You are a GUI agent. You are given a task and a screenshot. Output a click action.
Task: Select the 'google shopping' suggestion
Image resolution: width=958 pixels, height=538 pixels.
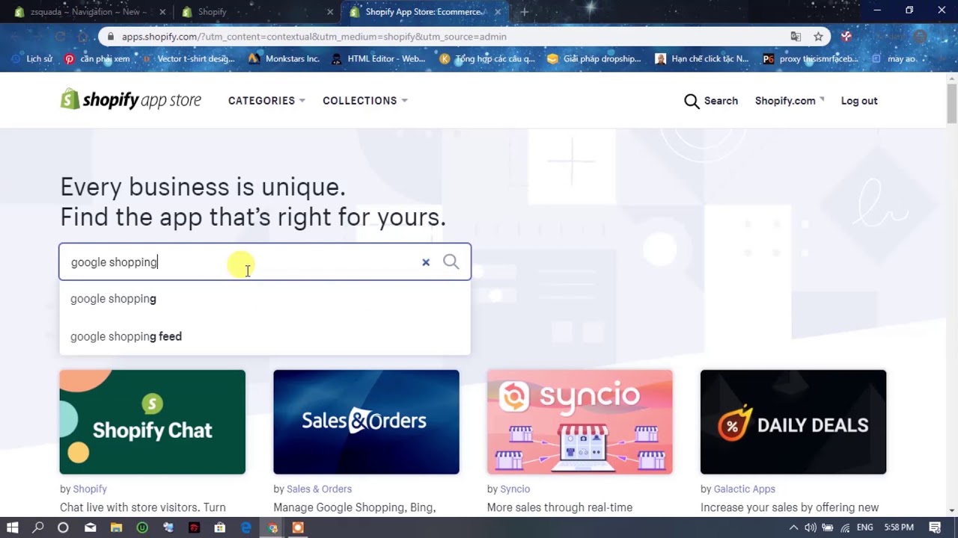(265, 299)
